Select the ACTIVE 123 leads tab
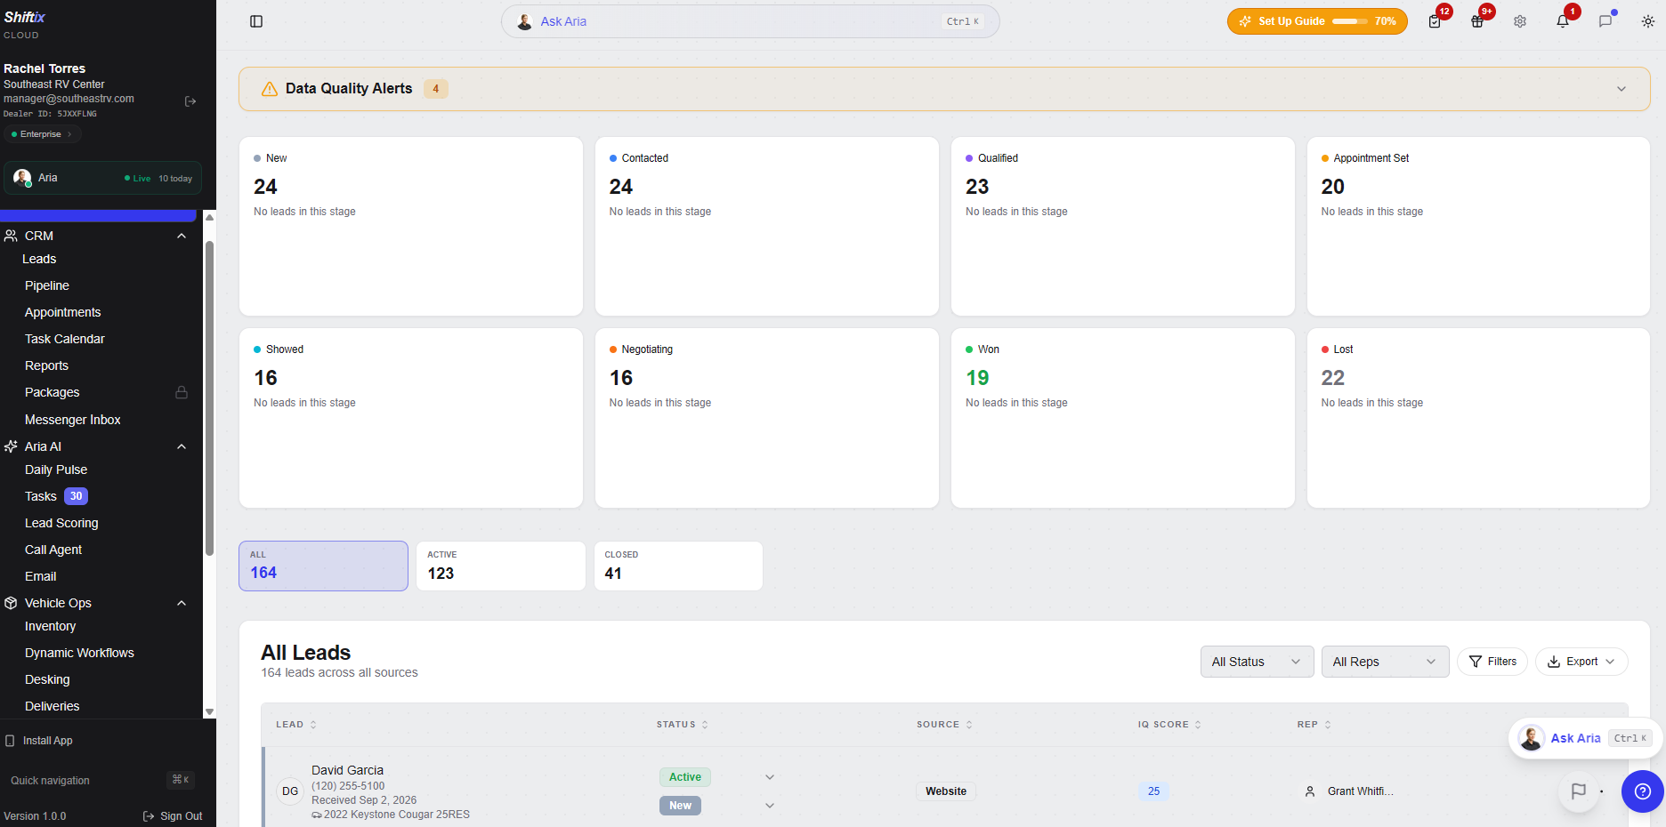 (500, 566)
